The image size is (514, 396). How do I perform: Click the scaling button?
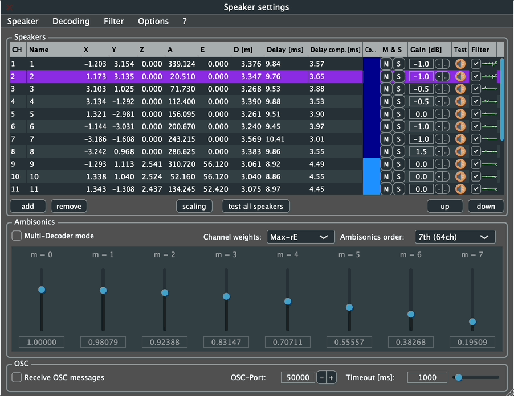(x=194, y=206)
